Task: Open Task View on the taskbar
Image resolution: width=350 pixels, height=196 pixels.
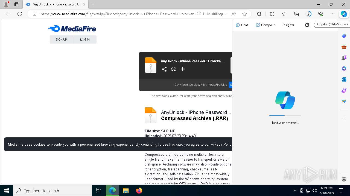Action: point(98,191)
